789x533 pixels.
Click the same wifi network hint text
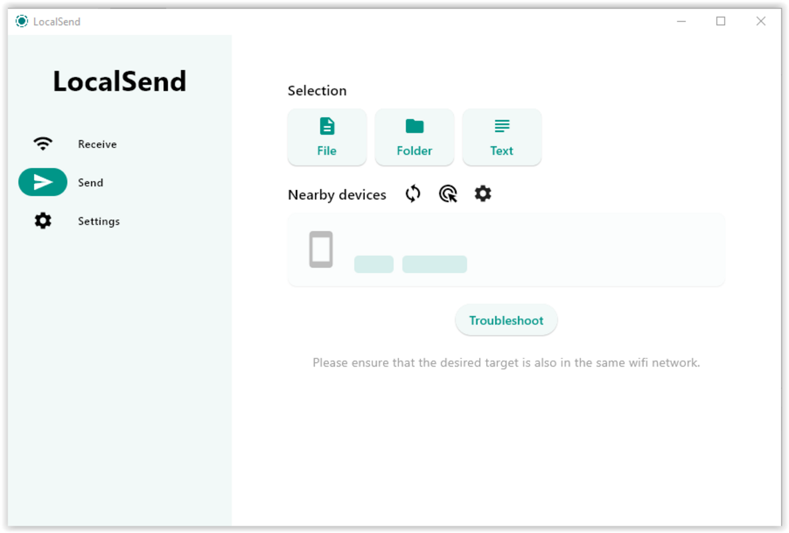506,362
